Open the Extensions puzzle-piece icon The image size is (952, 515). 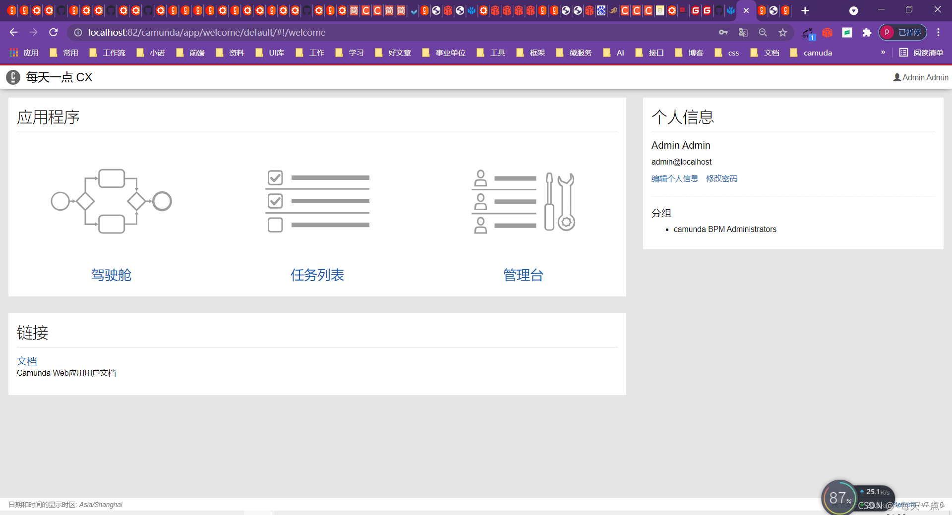pos(867,32)
